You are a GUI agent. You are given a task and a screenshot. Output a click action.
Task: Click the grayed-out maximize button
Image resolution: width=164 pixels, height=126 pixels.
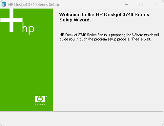pos(141,5)
